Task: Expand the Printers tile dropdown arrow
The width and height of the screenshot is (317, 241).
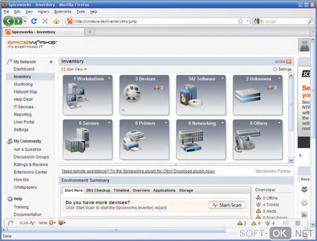Action: (166, 123)
